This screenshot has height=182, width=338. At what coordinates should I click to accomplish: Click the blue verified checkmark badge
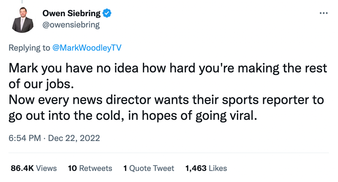(107, 13)
